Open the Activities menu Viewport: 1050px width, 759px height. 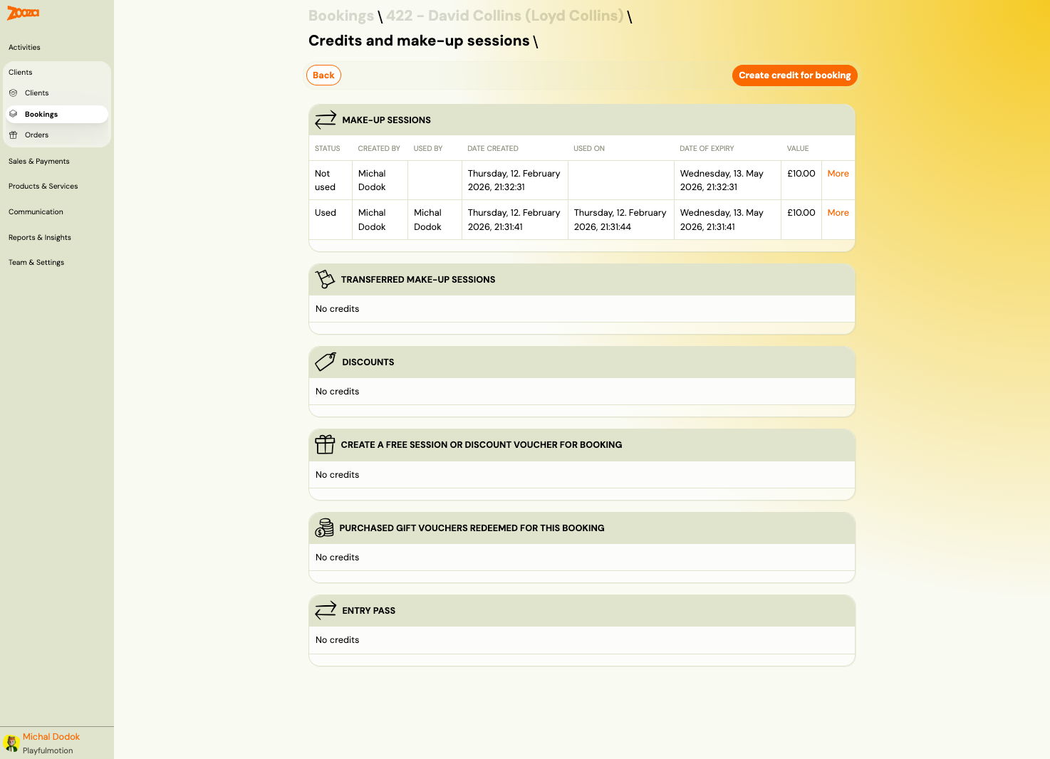point(24,47)
